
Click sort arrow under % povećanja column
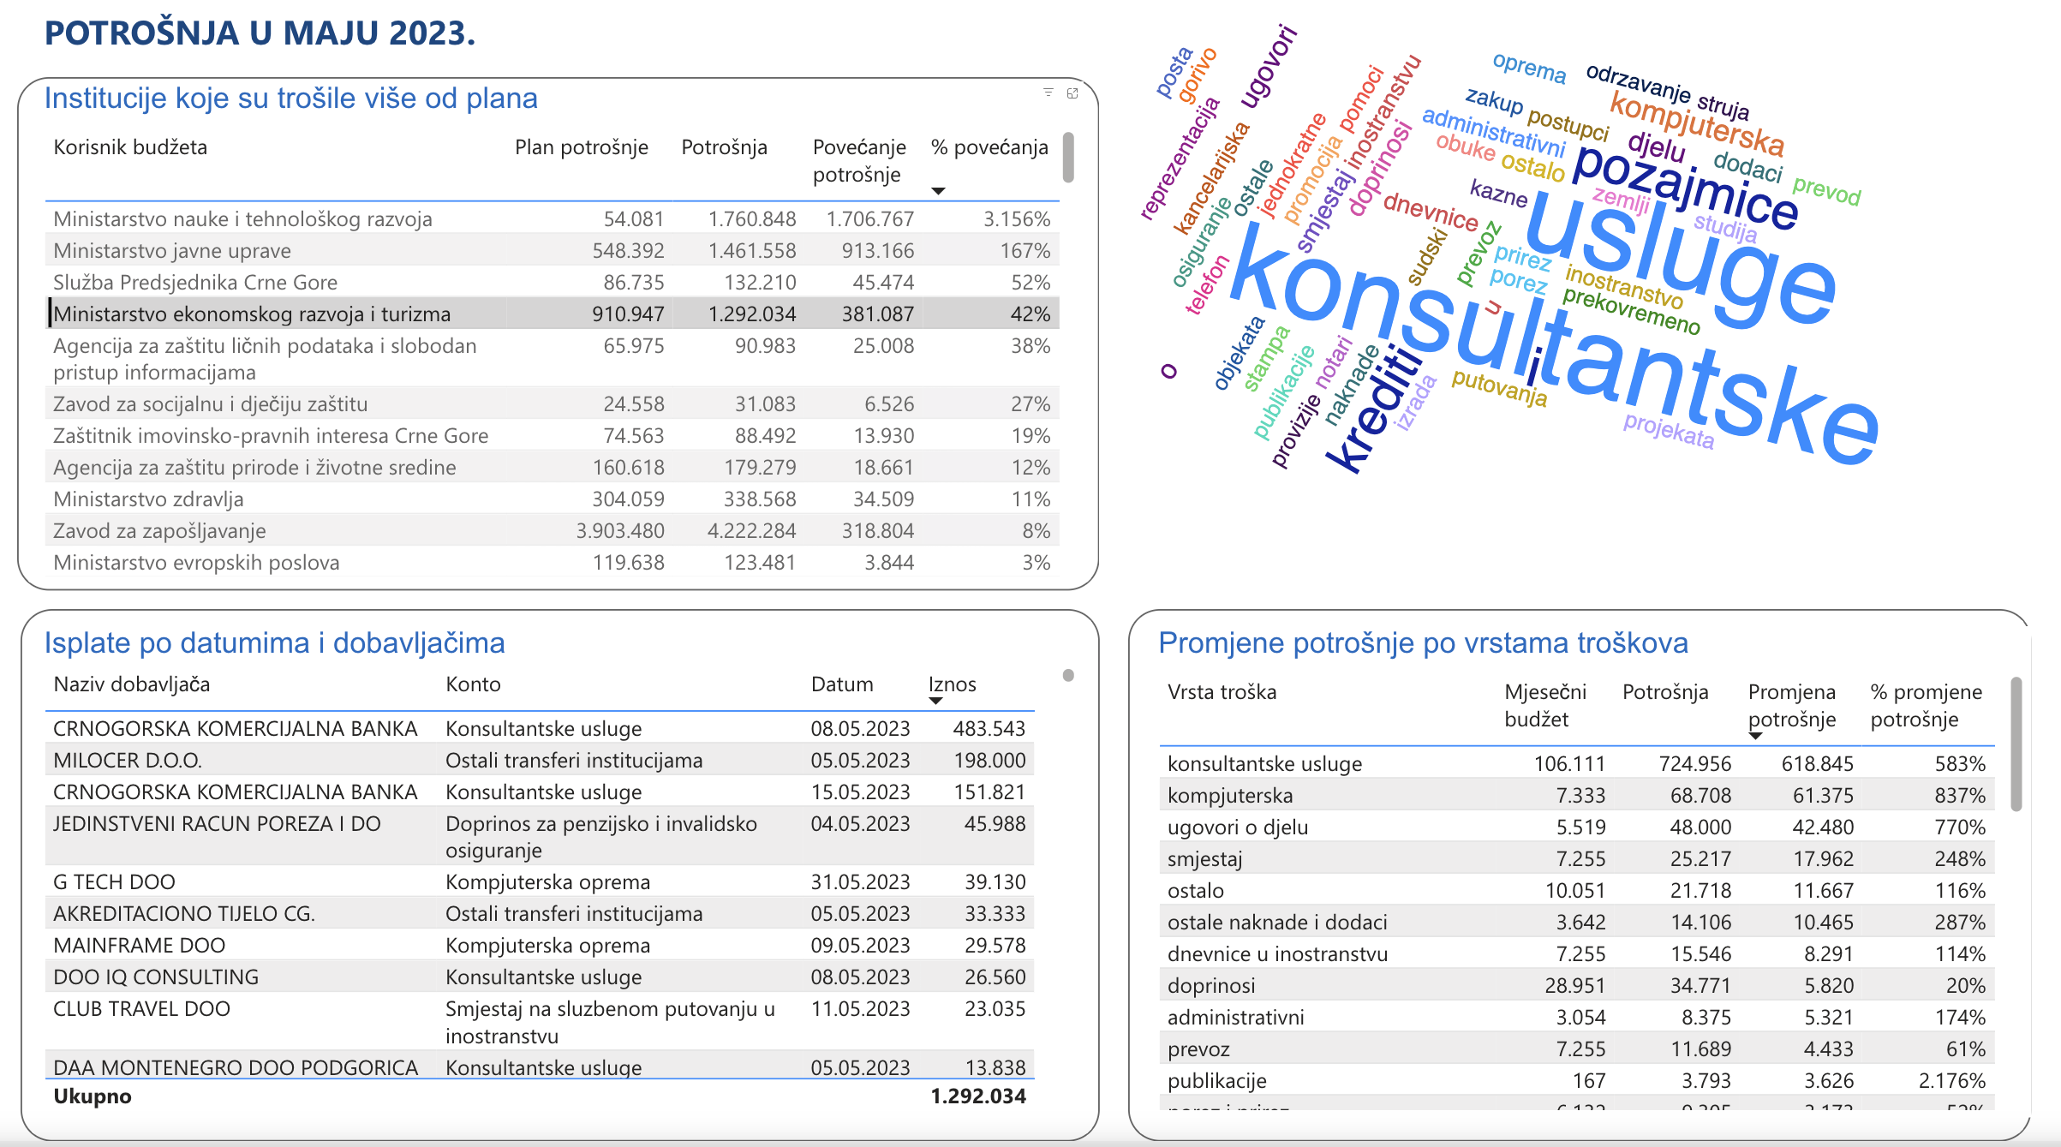tap(938, 191)
